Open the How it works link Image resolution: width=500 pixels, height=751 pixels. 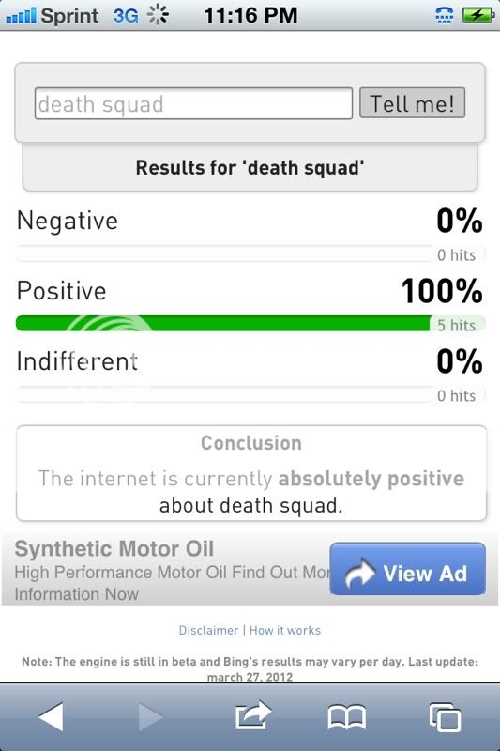click(285, 630)
